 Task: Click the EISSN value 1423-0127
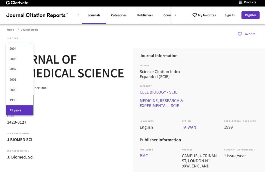click(x=17, y=122)
